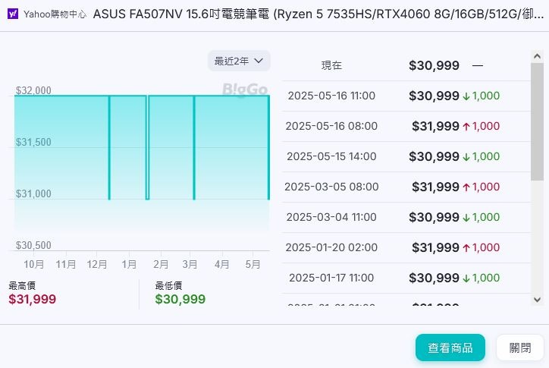The width and height of the screenshot is (549, 368).
Task: Click the down arrow 1,000 on 2025-01-17 11:00 row
Action: point(481,278)
